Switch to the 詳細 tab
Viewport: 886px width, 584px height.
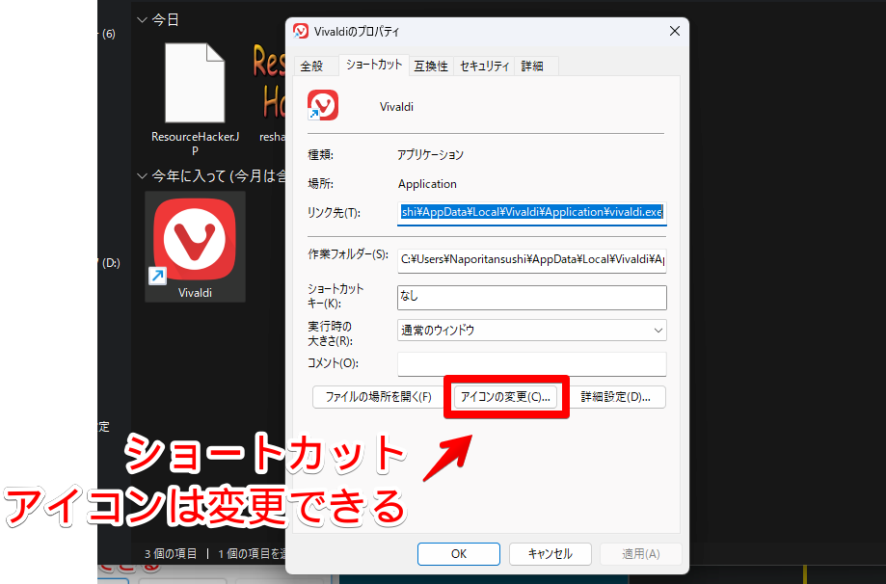[532, 66]
